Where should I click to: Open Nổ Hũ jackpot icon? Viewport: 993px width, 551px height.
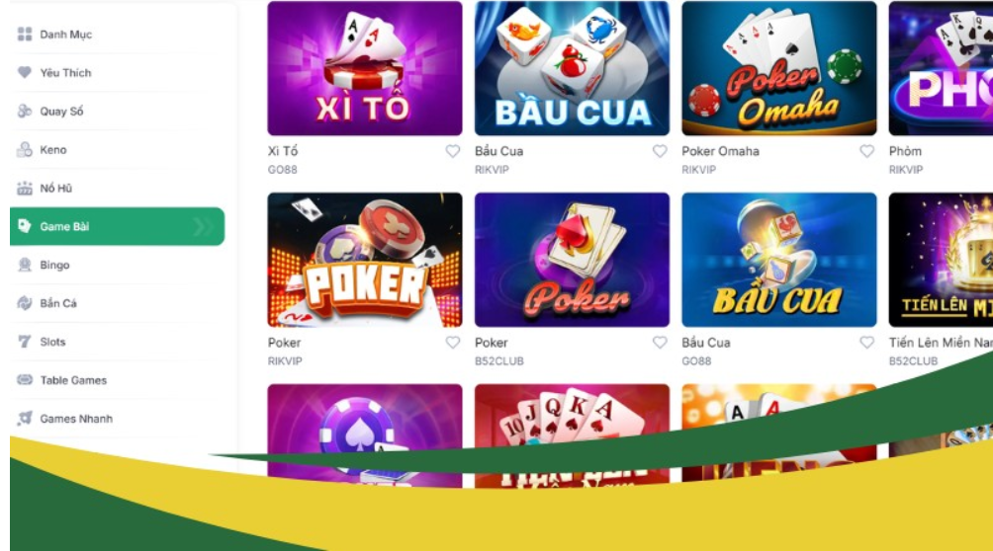click(25, 188)
